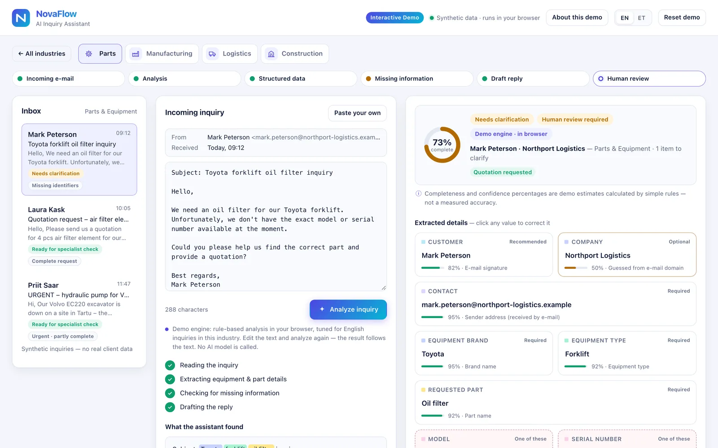The width and height of the screenshot is (718, 448).
Task: Open the Logistics industry tab
Action: tap(230, 54)
